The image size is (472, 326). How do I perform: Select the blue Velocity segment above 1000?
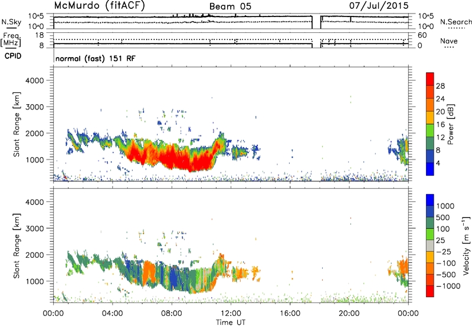430,200
